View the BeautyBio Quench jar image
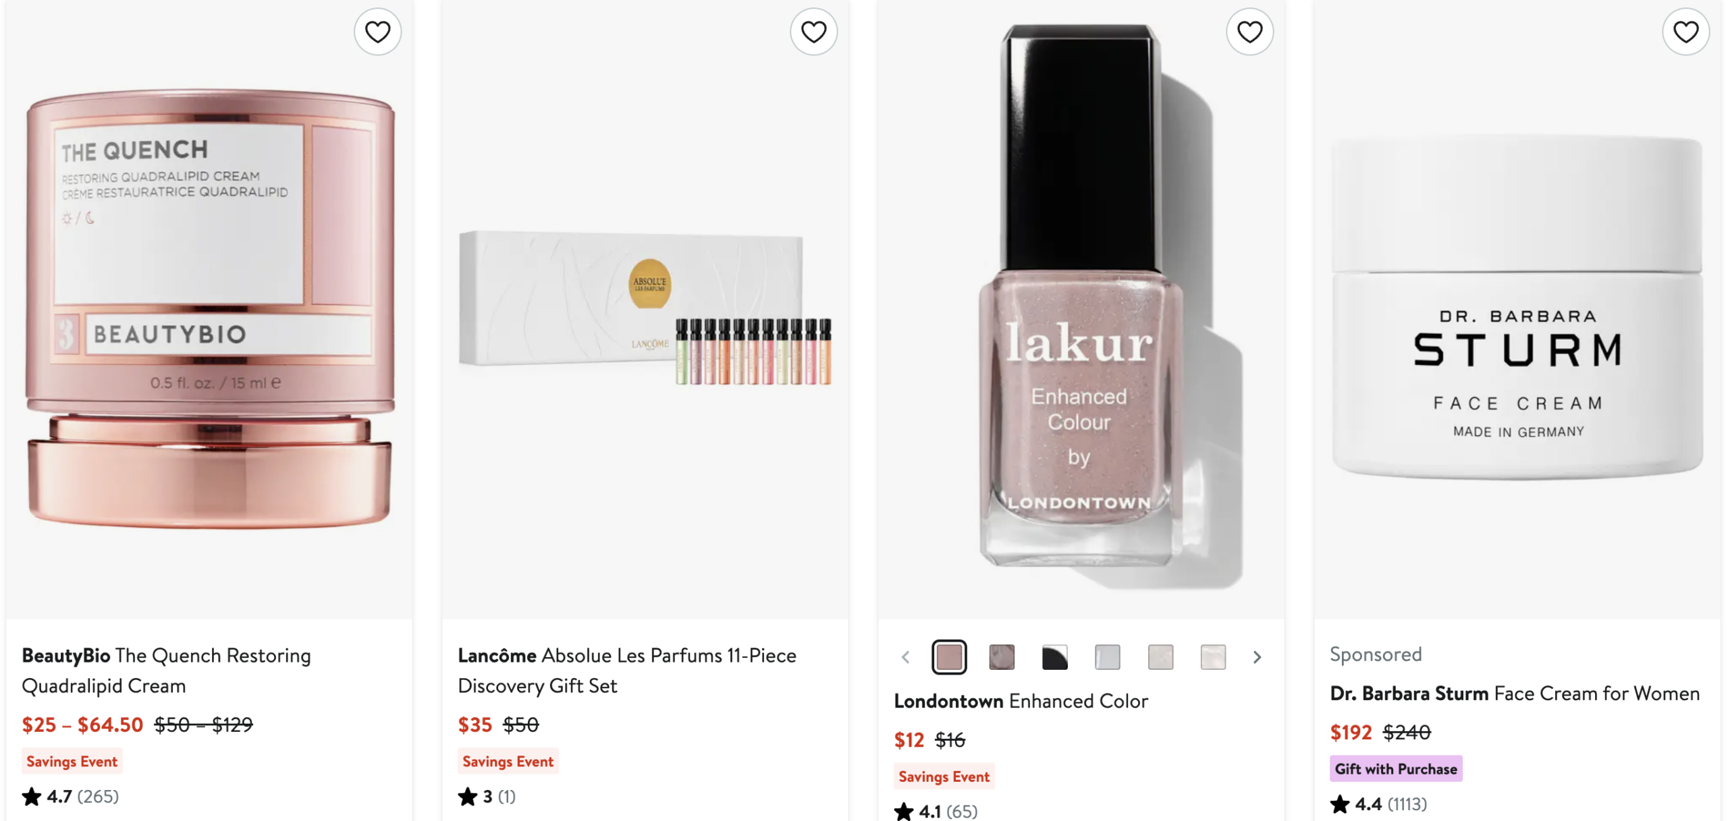This screenshot has height=821, width=1728. pos(209,310)
